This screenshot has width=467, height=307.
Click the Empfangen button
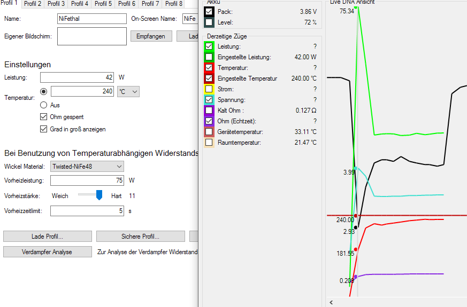pos(151,36)
